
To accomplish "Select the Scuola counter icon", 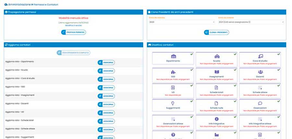I will click(x=217, y=56).
